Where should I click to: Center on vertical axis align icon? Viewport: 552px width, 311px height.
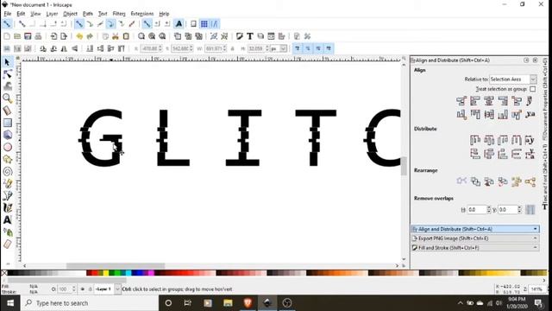[489, 101]
